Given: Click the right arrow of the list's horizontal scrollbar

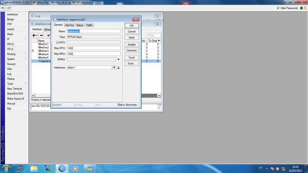Looking at the screenshot, I should point(159,95).
